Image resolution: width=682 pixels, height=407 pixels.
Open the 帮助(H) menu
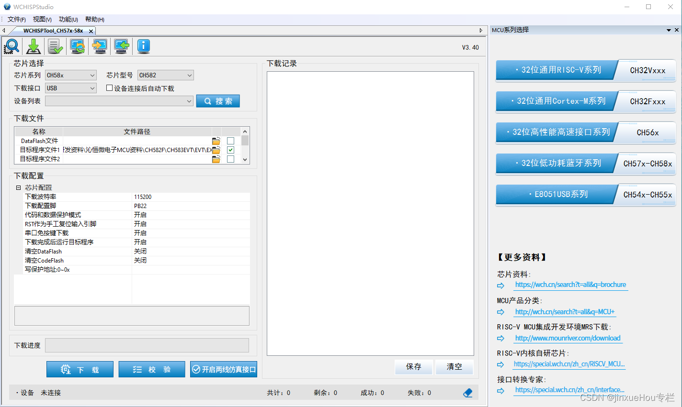pos(94,19)
